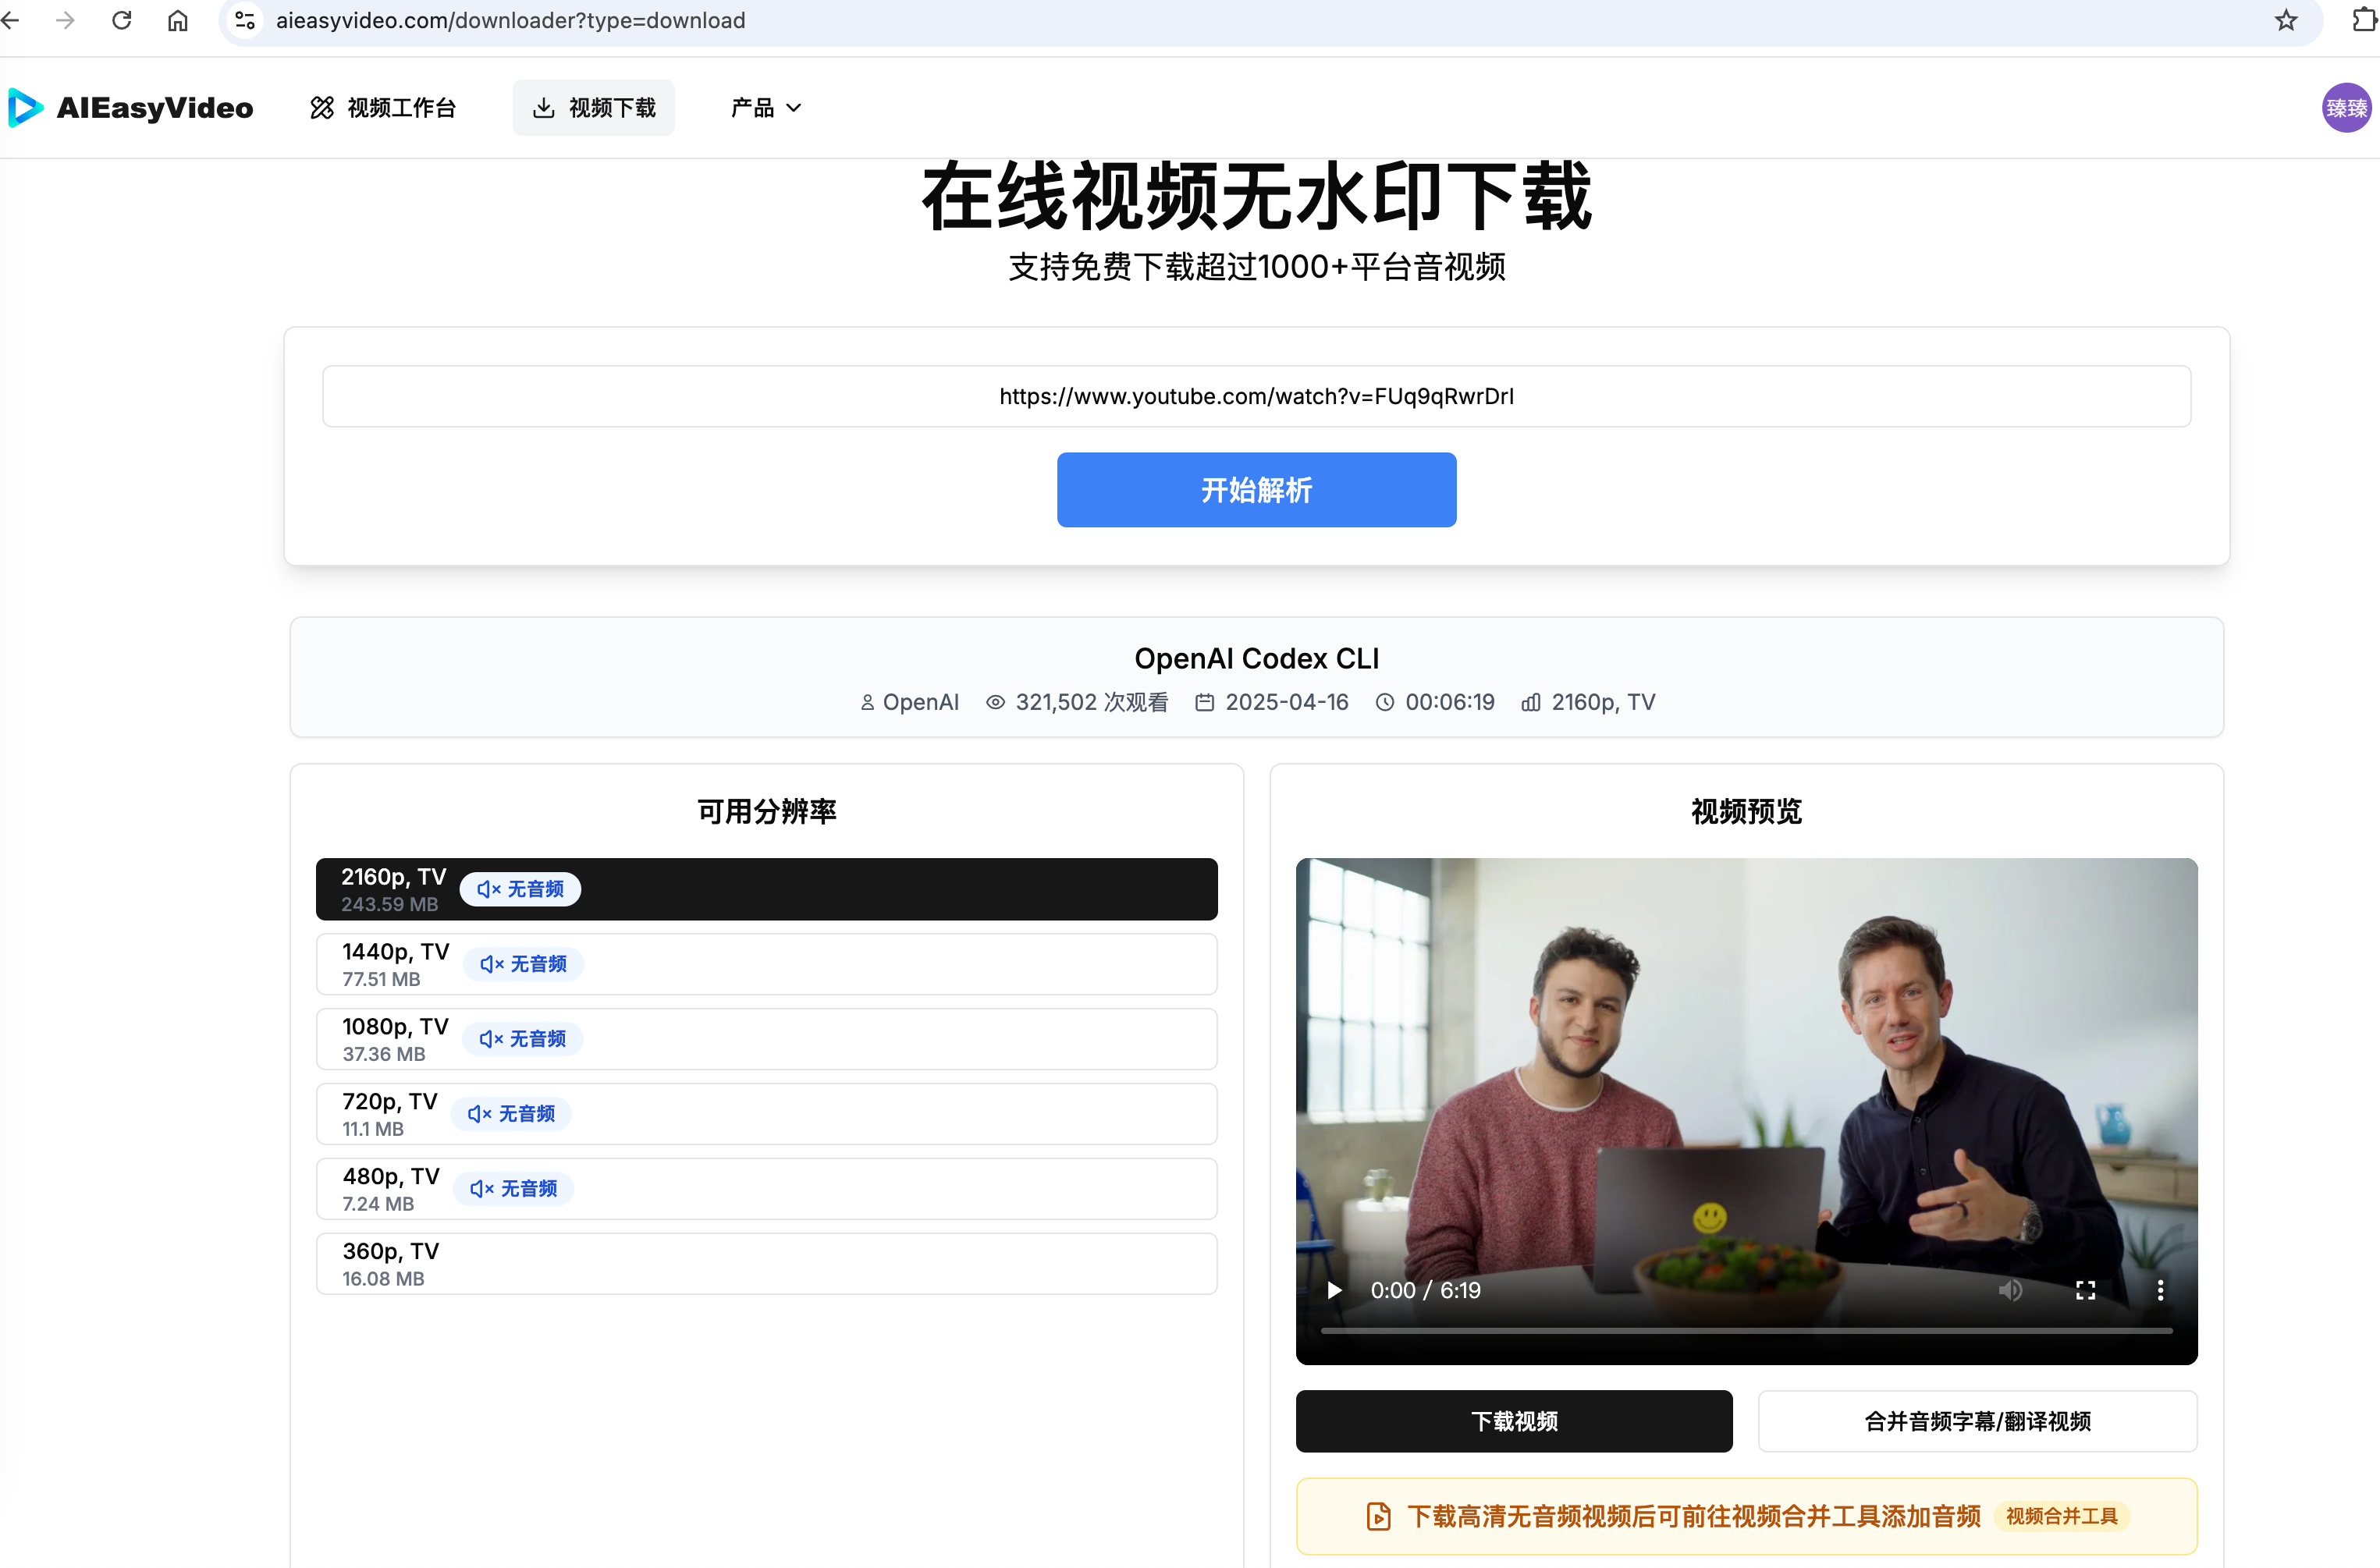Click the AIEasyVideo logo icon
The width and height of the screenshot is (2380, 1568).
click(x=25, y=107)
